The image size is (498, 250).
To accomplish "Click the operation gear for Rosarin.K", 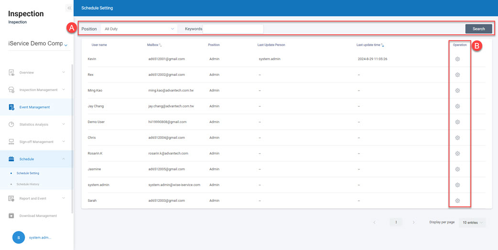I will coord(457,154).
